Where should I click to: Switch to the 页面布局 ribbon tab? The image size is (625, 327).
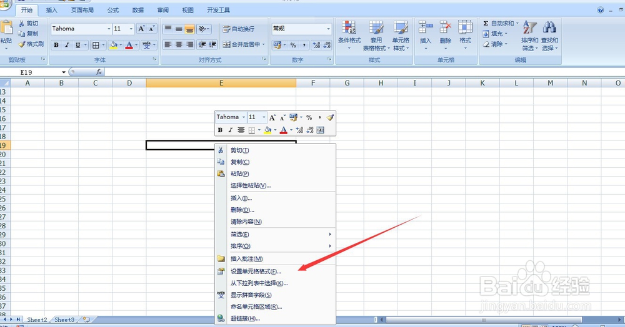82,10
